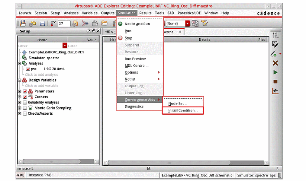
Task: Expand the Reliability Analyses tree node
Action: (x=20, y=102)
